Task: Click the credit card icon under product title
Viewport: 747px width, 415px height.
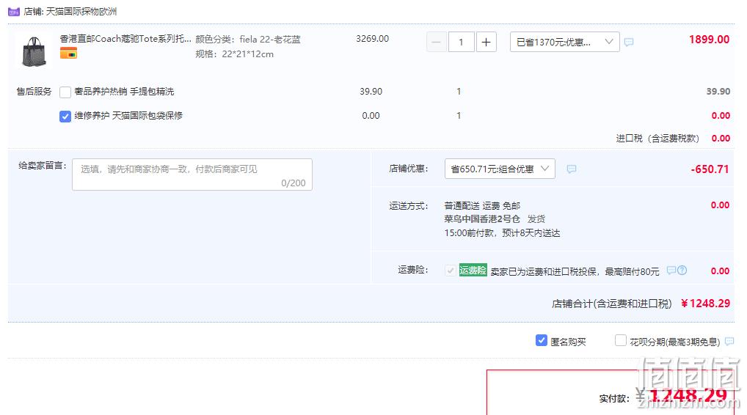Action: click(x=68, y=54)
